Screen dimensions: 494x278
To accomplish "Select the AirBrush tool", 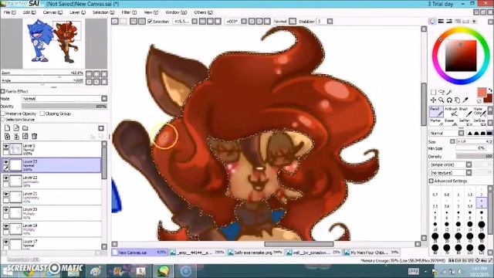I will click(x=451, y=111).
